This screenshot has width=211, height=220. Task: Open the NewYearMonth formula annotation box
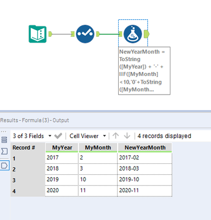[x=145, y=71]
